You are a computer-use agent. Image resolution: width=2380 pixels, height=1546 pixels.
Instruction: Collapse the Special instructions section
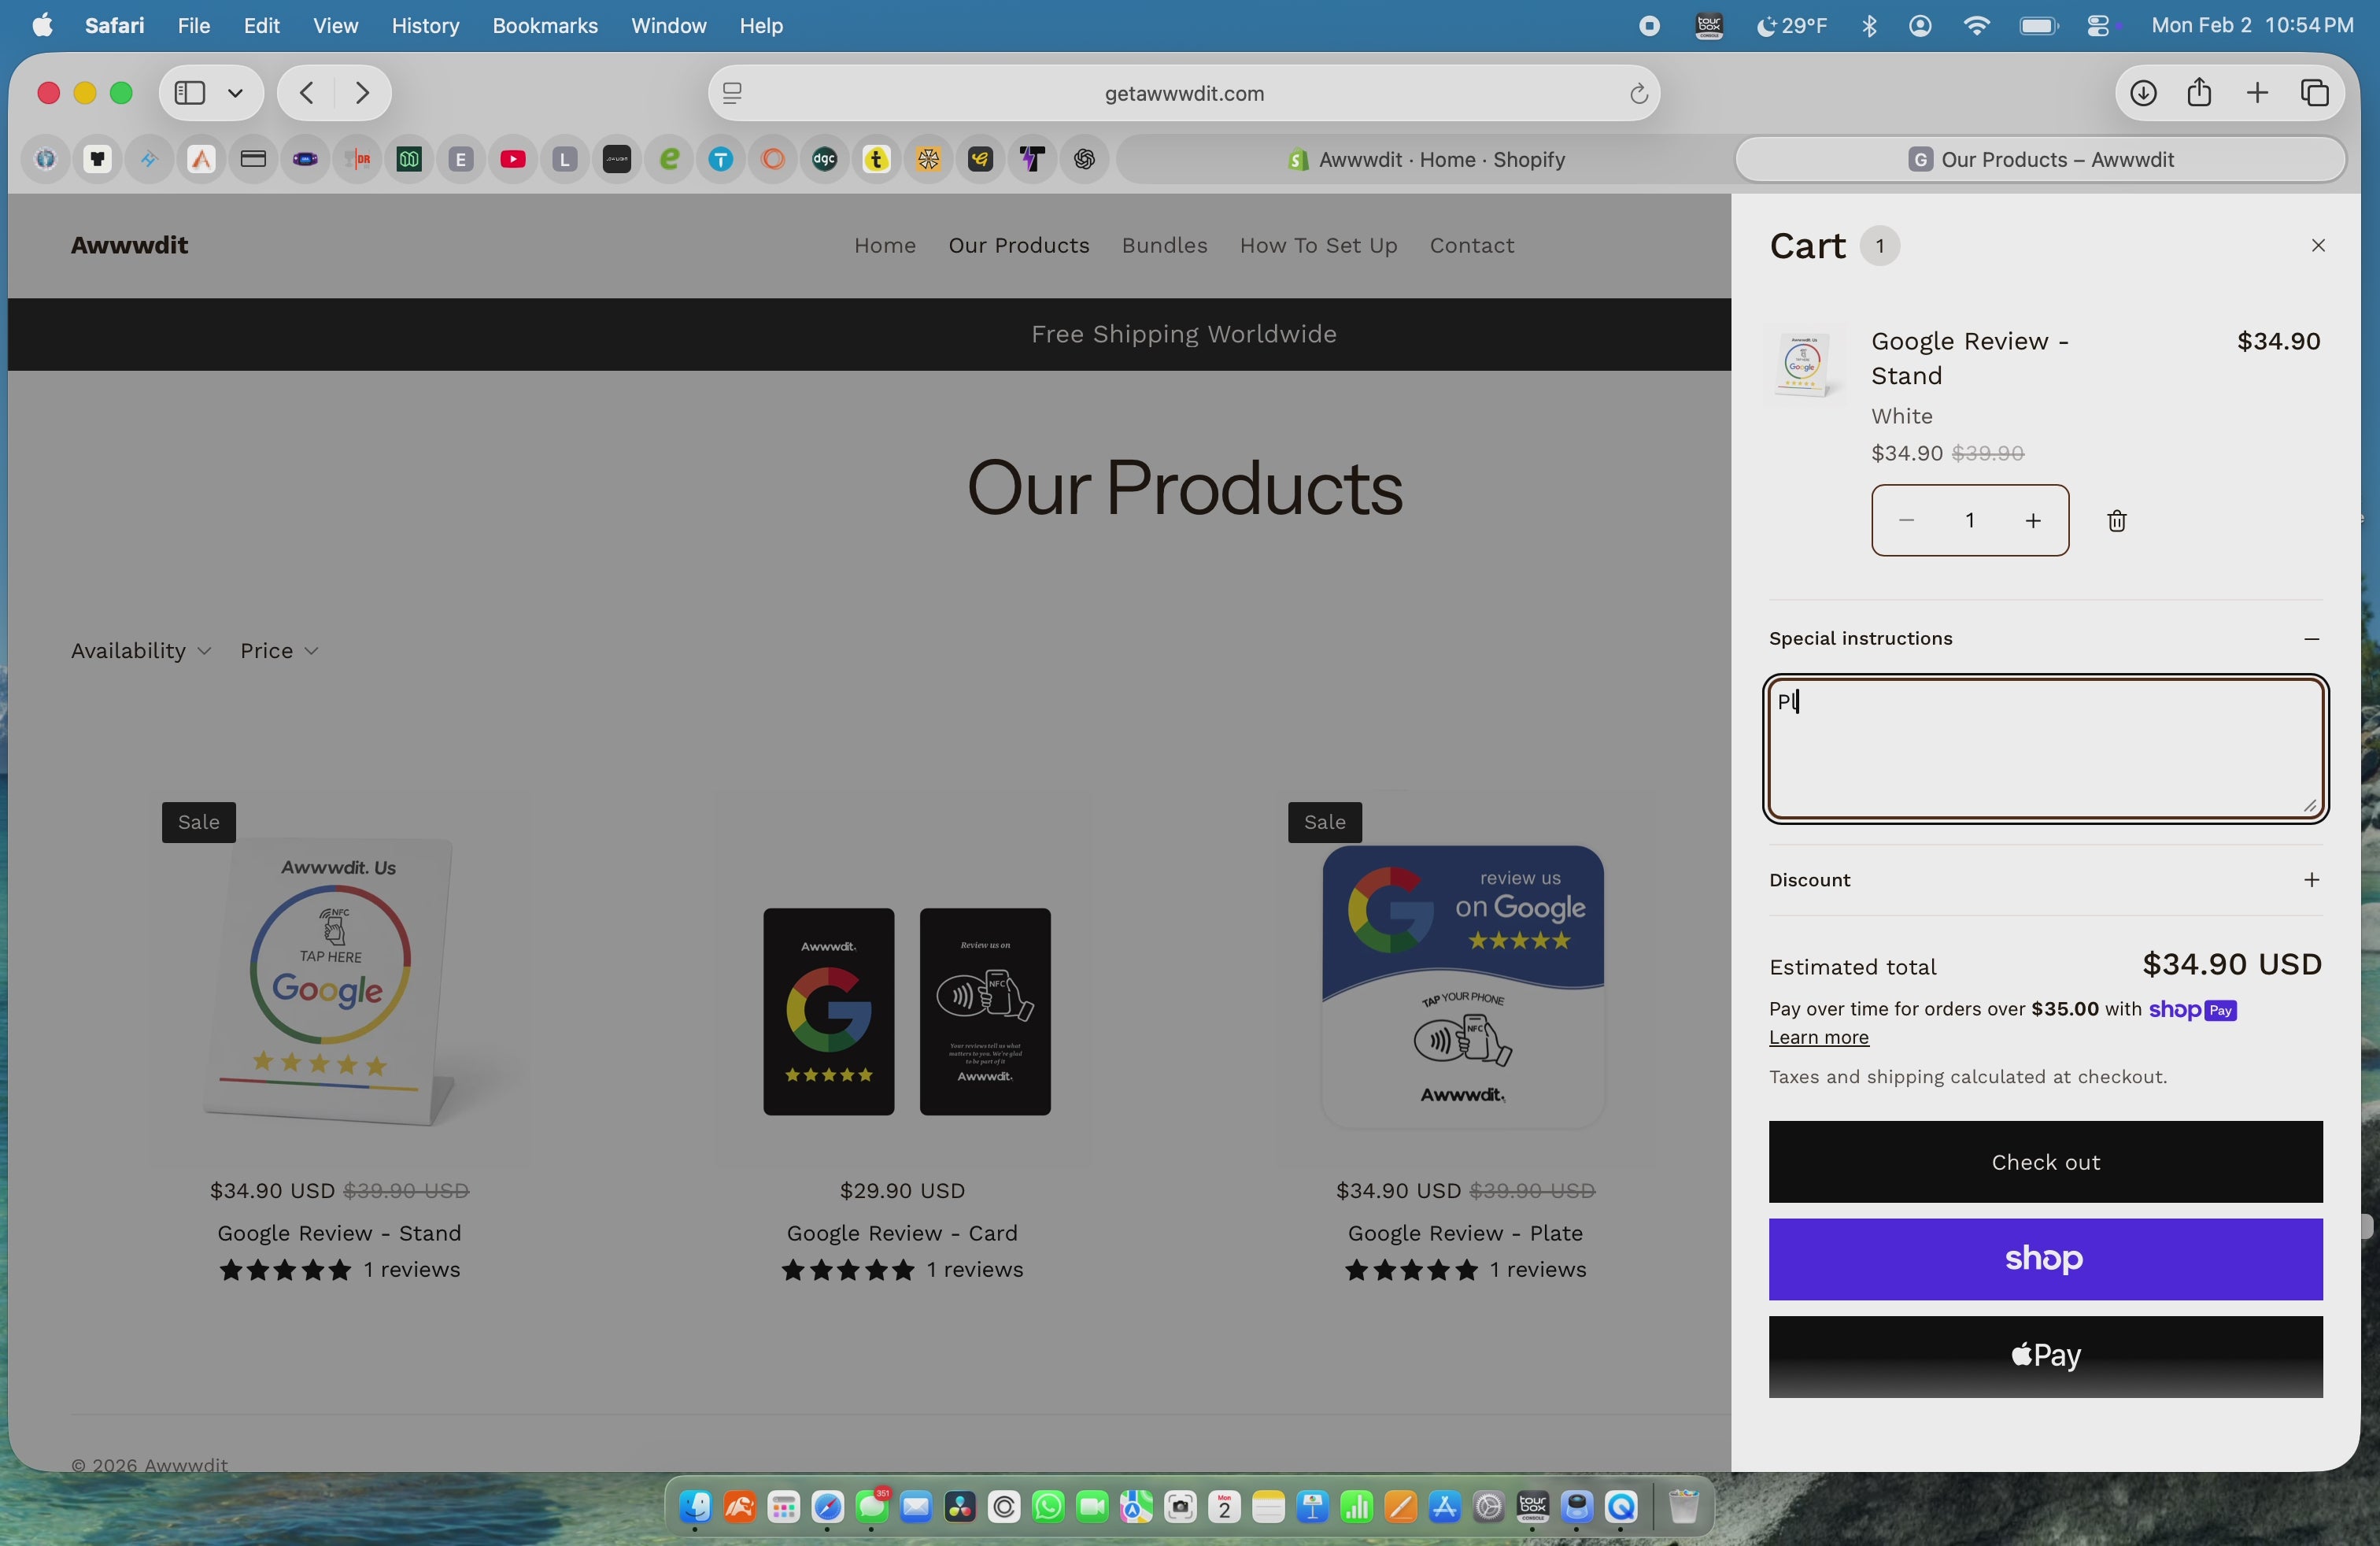pyautogui.click(x=2310, y=639)
